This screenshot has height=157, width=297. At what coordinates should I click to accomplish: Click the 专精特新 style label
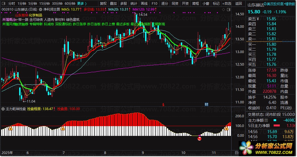(x=36, y=24)
